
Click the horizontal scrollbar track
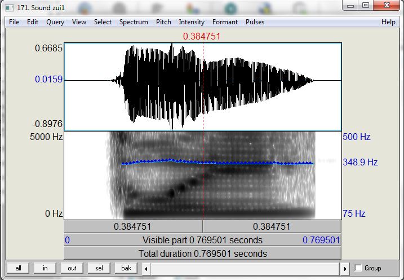(x=245, y=269)
